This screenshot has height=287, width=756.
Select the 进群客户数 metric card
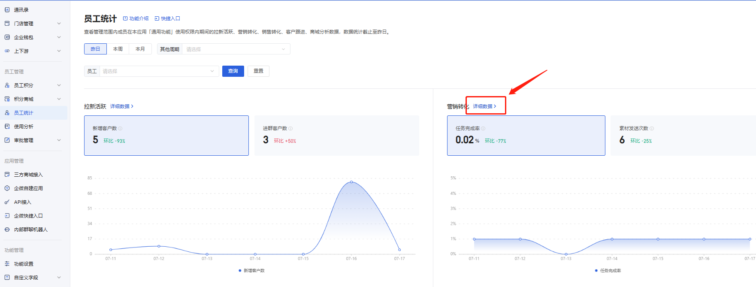(x=337, y=136)
